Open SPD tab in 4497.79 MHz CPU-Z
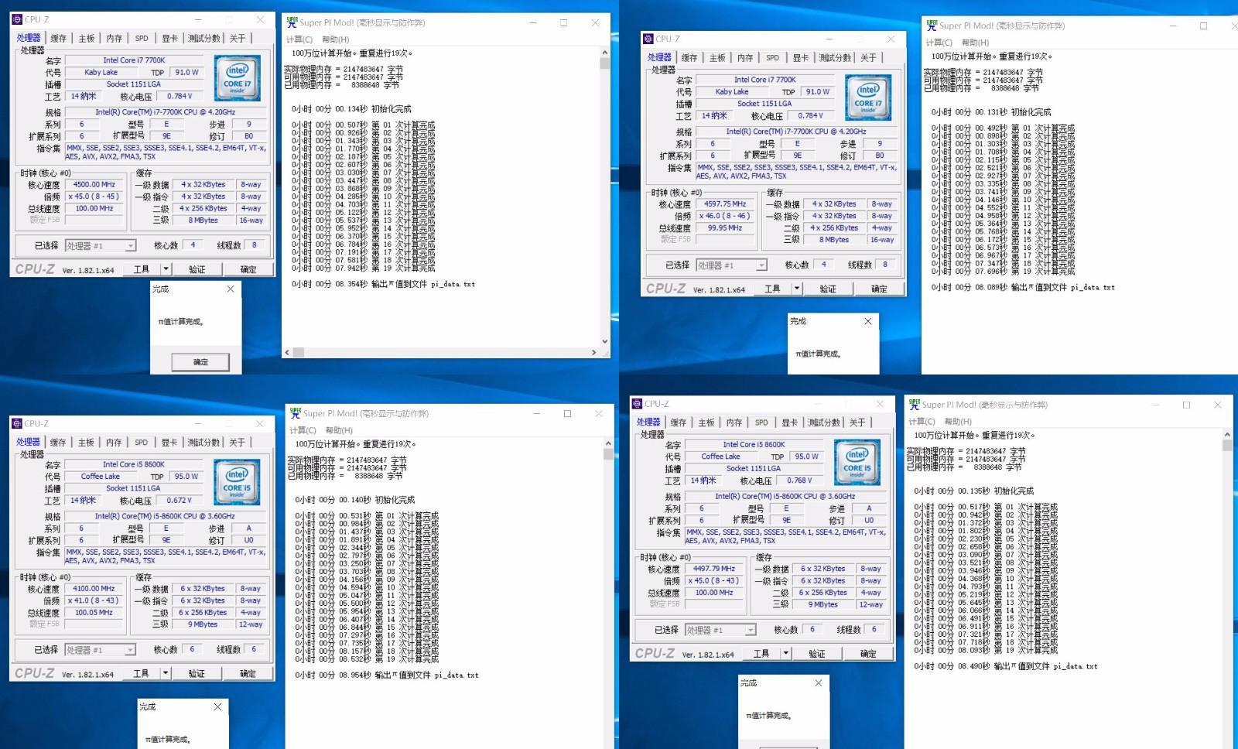 click(x=761, y=422)
